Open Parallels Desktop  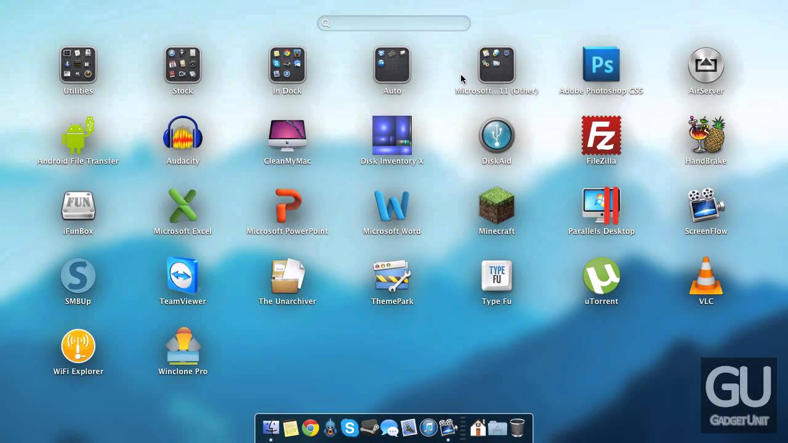tap(601, 205)
